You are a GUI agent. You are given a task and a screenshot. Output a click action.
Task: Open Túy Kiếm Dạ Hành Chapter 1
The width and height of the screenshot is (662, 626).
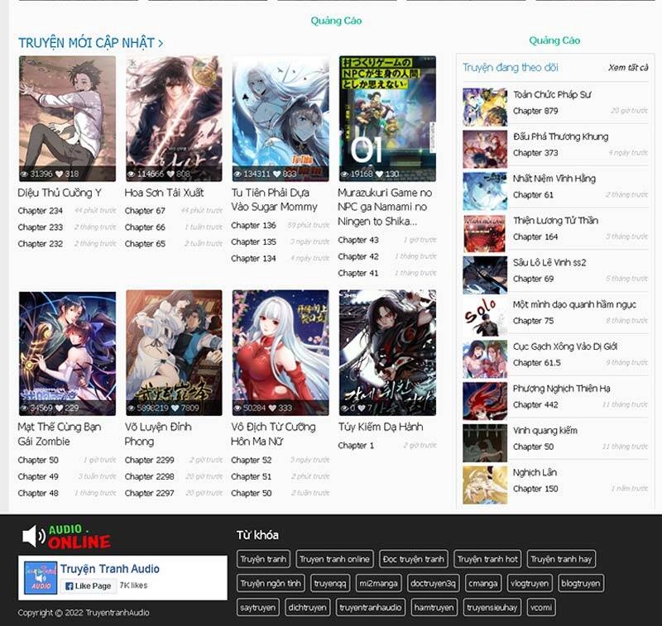357,446
